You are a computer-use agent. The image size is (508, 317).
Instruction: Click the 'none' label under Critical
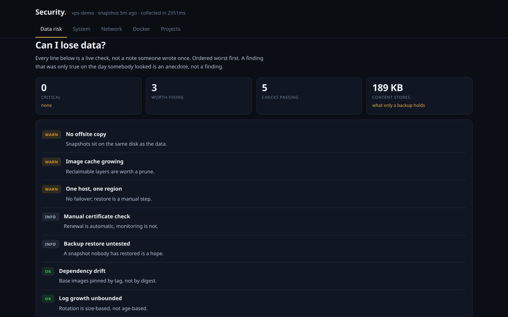pyautogui.click(x=46, y=105)
